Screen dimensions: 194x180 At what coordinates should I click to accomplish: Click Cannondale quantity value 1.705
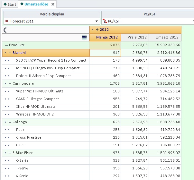(105, 83)
